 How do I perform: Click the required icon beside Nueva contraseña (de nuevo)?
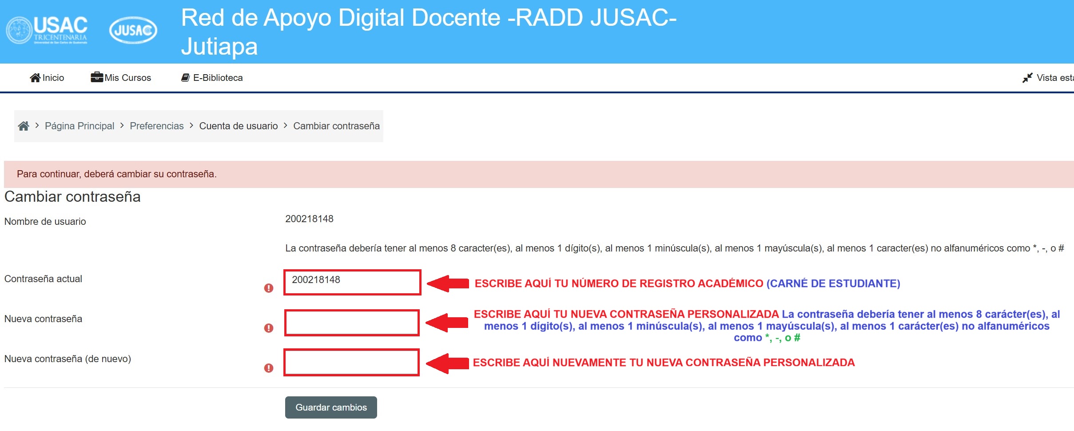point(269,368)
